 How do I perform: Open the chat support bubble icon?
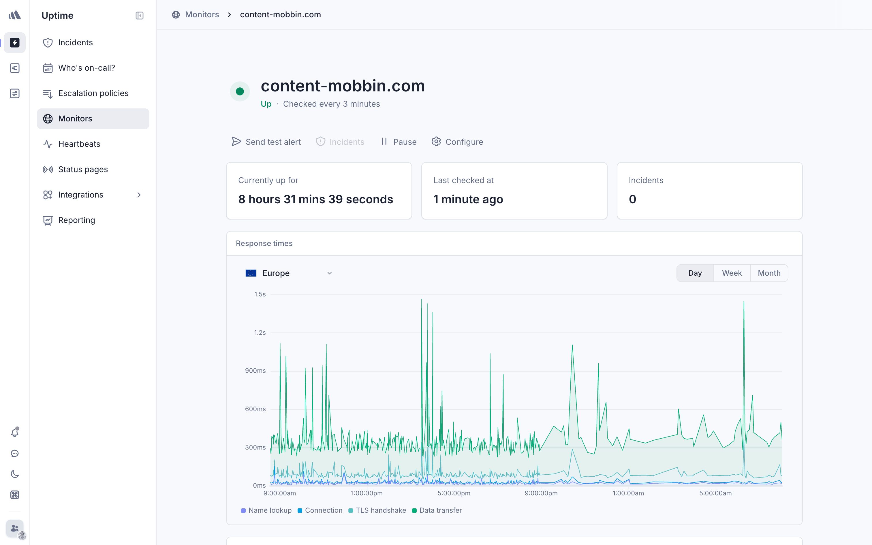(15, 453)
